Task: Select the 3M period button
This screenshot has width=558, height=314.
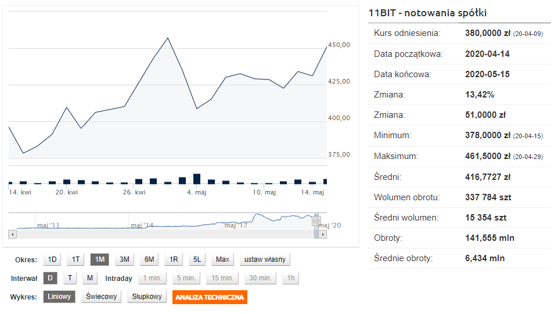Action: click(x=124, y=259)
